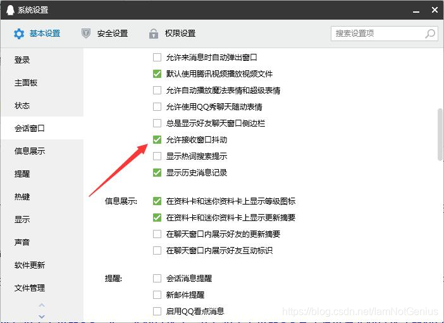
Task: Uncheck 在资料卡和迷你资料卡上显示更新摘要
Action: 157,218
